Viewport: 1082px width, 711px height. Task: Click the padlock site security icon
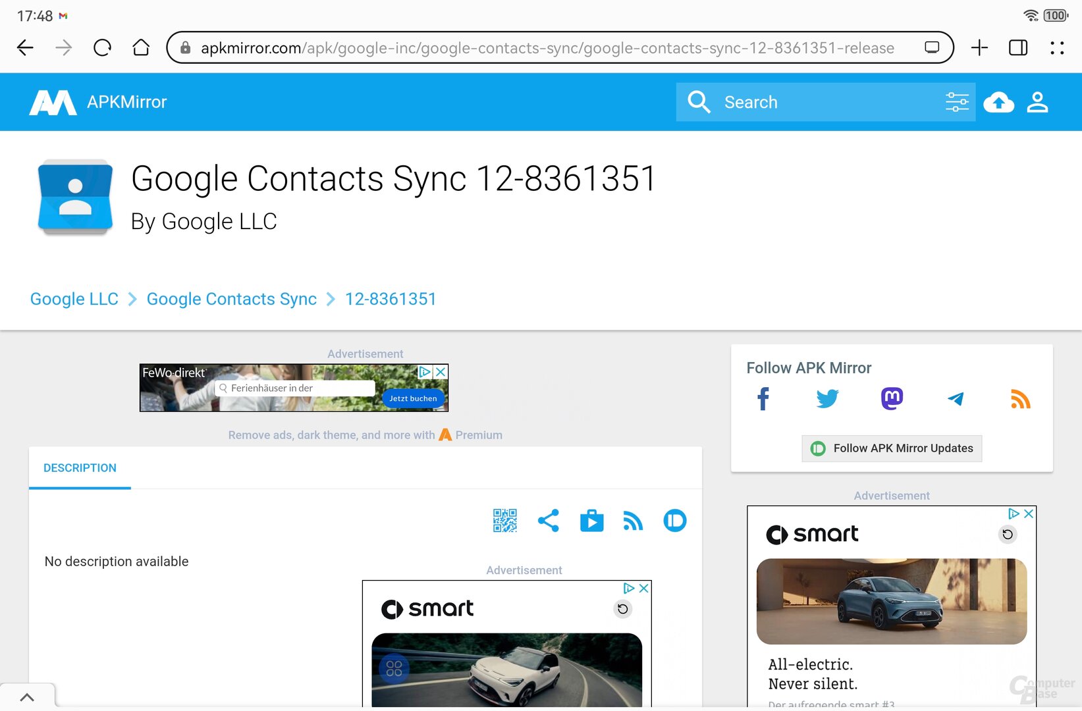pyautogui.click(x=186, y=47)
